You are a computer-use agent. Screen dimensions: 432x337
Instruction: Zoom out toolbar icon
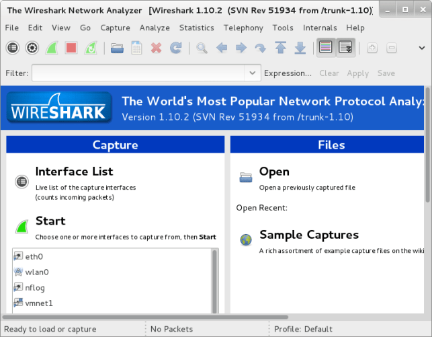click(392, 48)
